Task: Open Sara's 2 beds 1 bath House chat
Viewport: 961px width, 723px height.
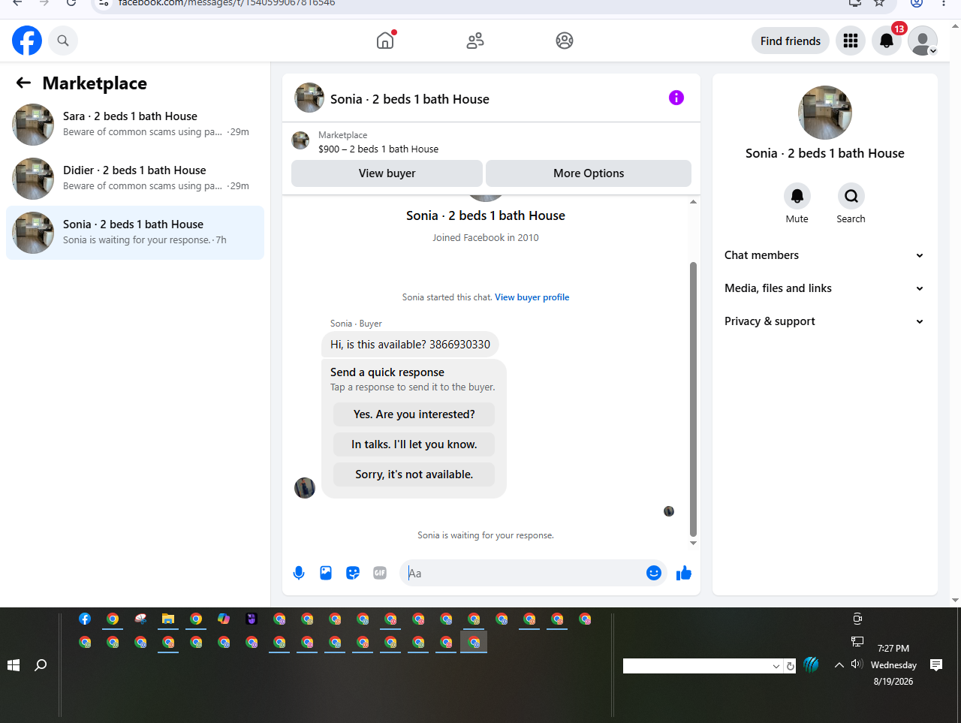Action: coord(135,125)
